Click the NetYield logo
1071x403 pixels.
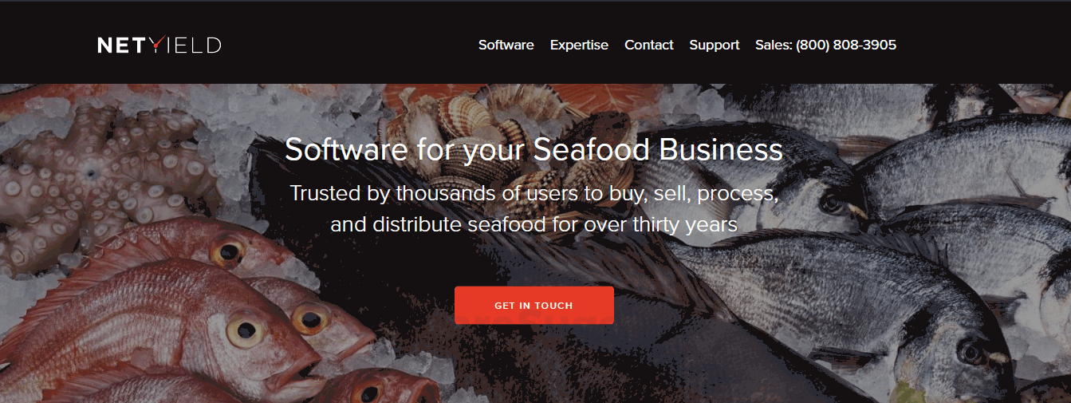click(159, 45)
